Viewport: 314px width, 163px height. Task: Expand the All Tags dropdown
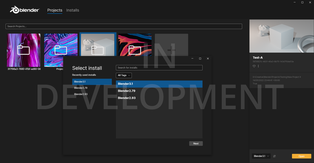(124, 75)
